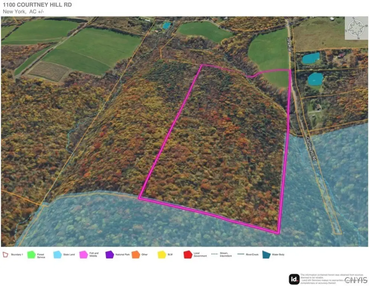This screenshot has height=286, width=369.
Task: Click the '1100 COURTNEY HILL RD' title
Action: point(37,5)
